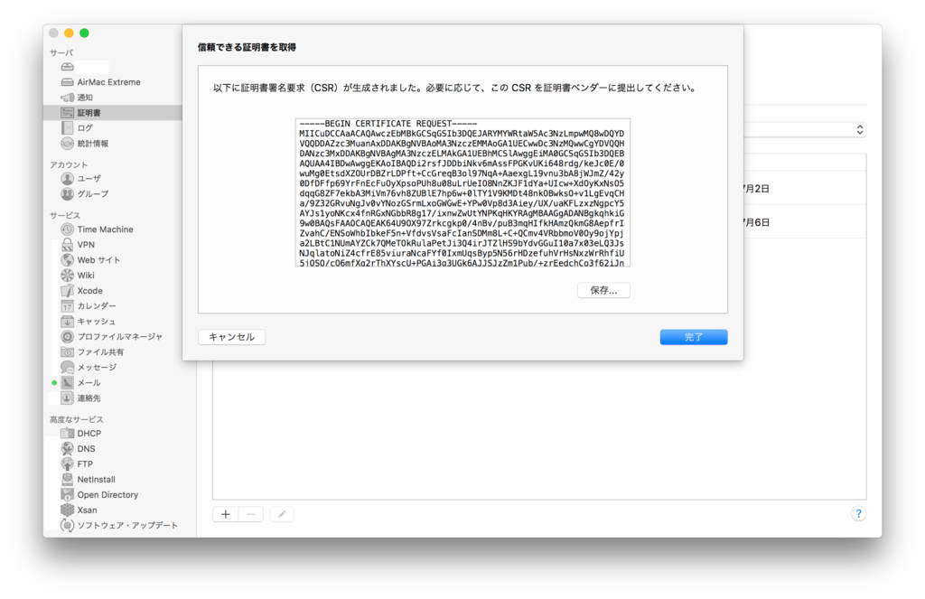Open the ソフトウェア・アップデート icon

point(67,525)
